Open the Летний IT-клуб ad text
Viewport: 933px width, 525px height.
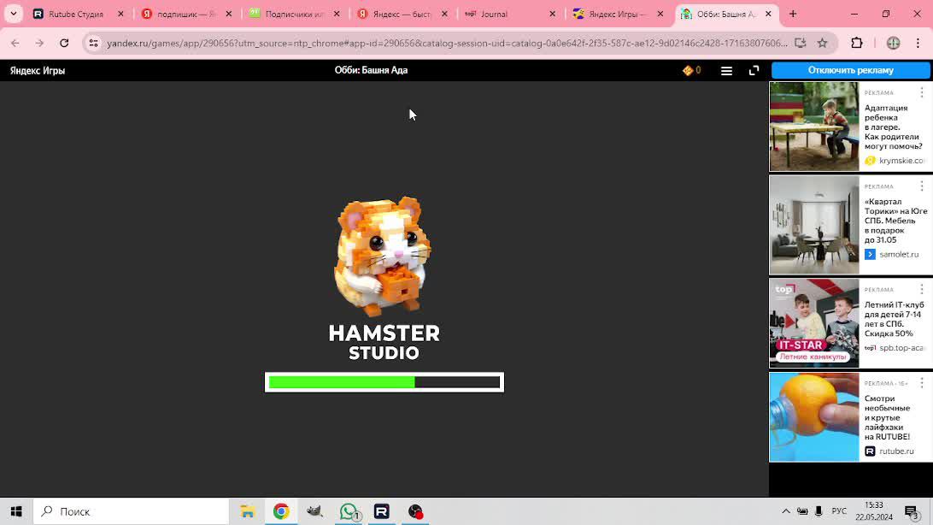[x=895, y=319]
